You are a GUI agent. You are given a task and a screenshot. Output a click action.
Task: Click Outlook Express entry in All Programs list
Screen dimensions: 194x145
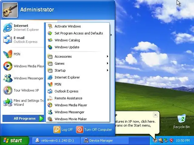coord(78,91)
